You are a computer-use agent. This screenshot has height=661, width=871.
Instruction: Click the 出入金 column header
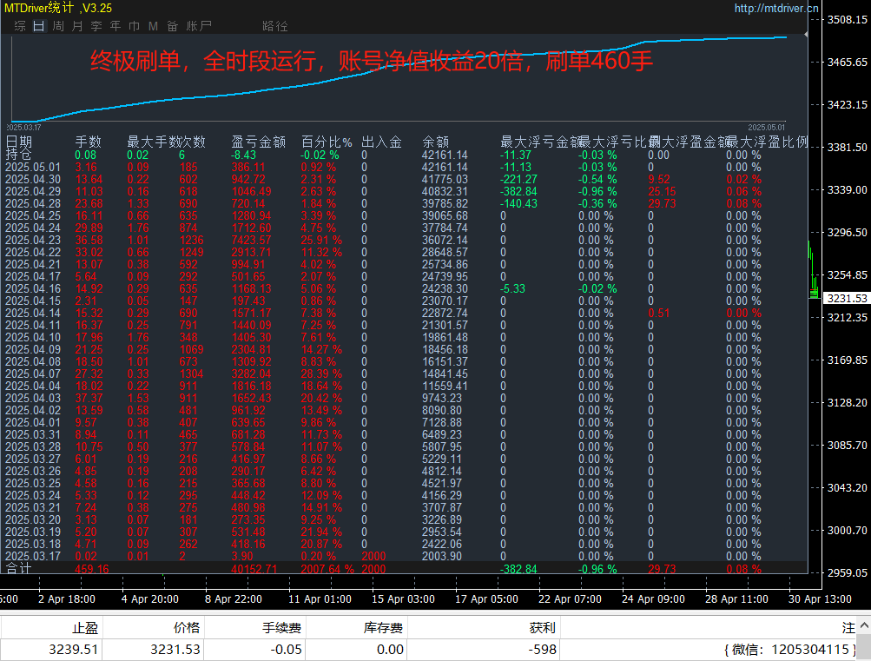pos(381,142)
